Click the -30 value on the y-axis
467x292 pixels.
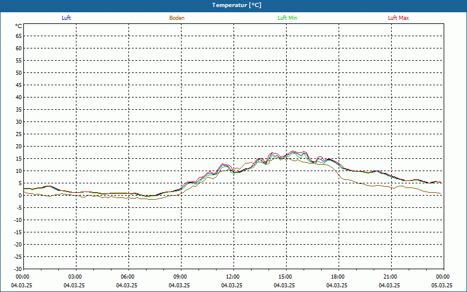(18, 269)
